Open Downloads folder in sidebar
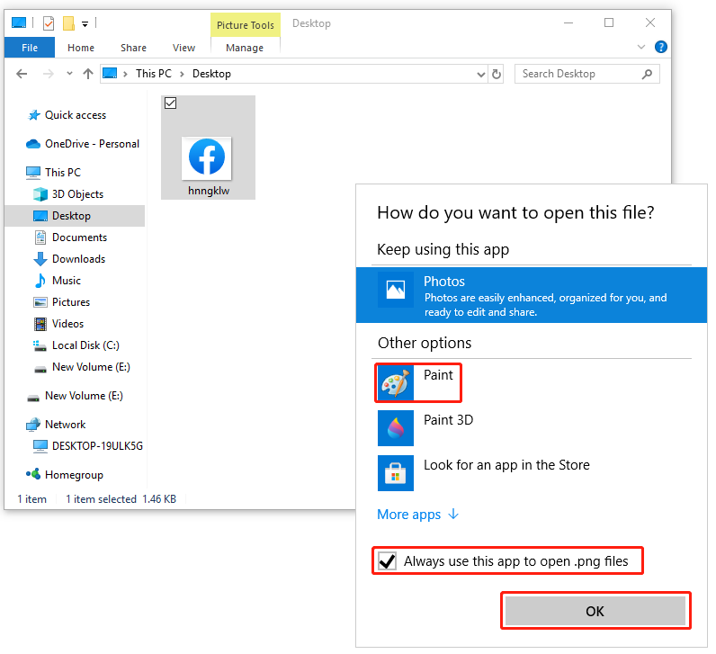The height and width of the screenshot is (654, 716). [x=78, y=259]
